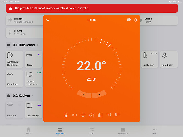Click the 0 W power reading on Lenovo schakelaar
The height and width of the screenshot is (137, 183).
(39, 73)
